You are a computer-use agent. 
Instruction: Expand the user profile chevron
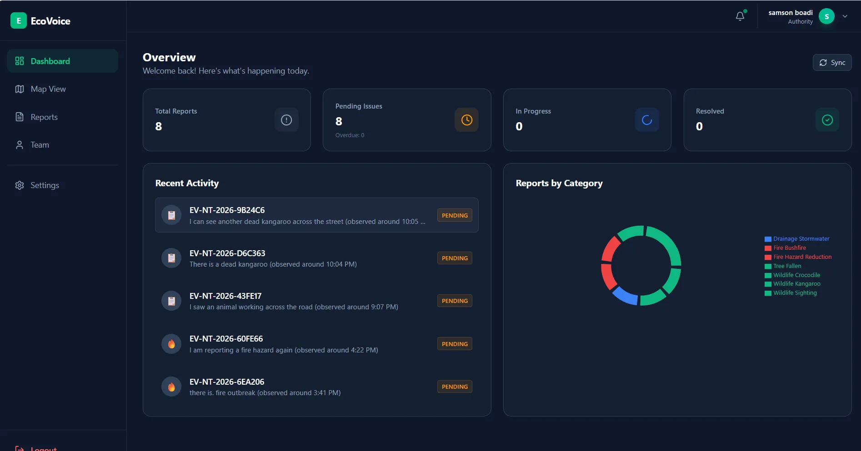tap(845, 16)
